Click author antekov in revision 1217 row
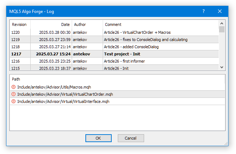 coord(81,54)
